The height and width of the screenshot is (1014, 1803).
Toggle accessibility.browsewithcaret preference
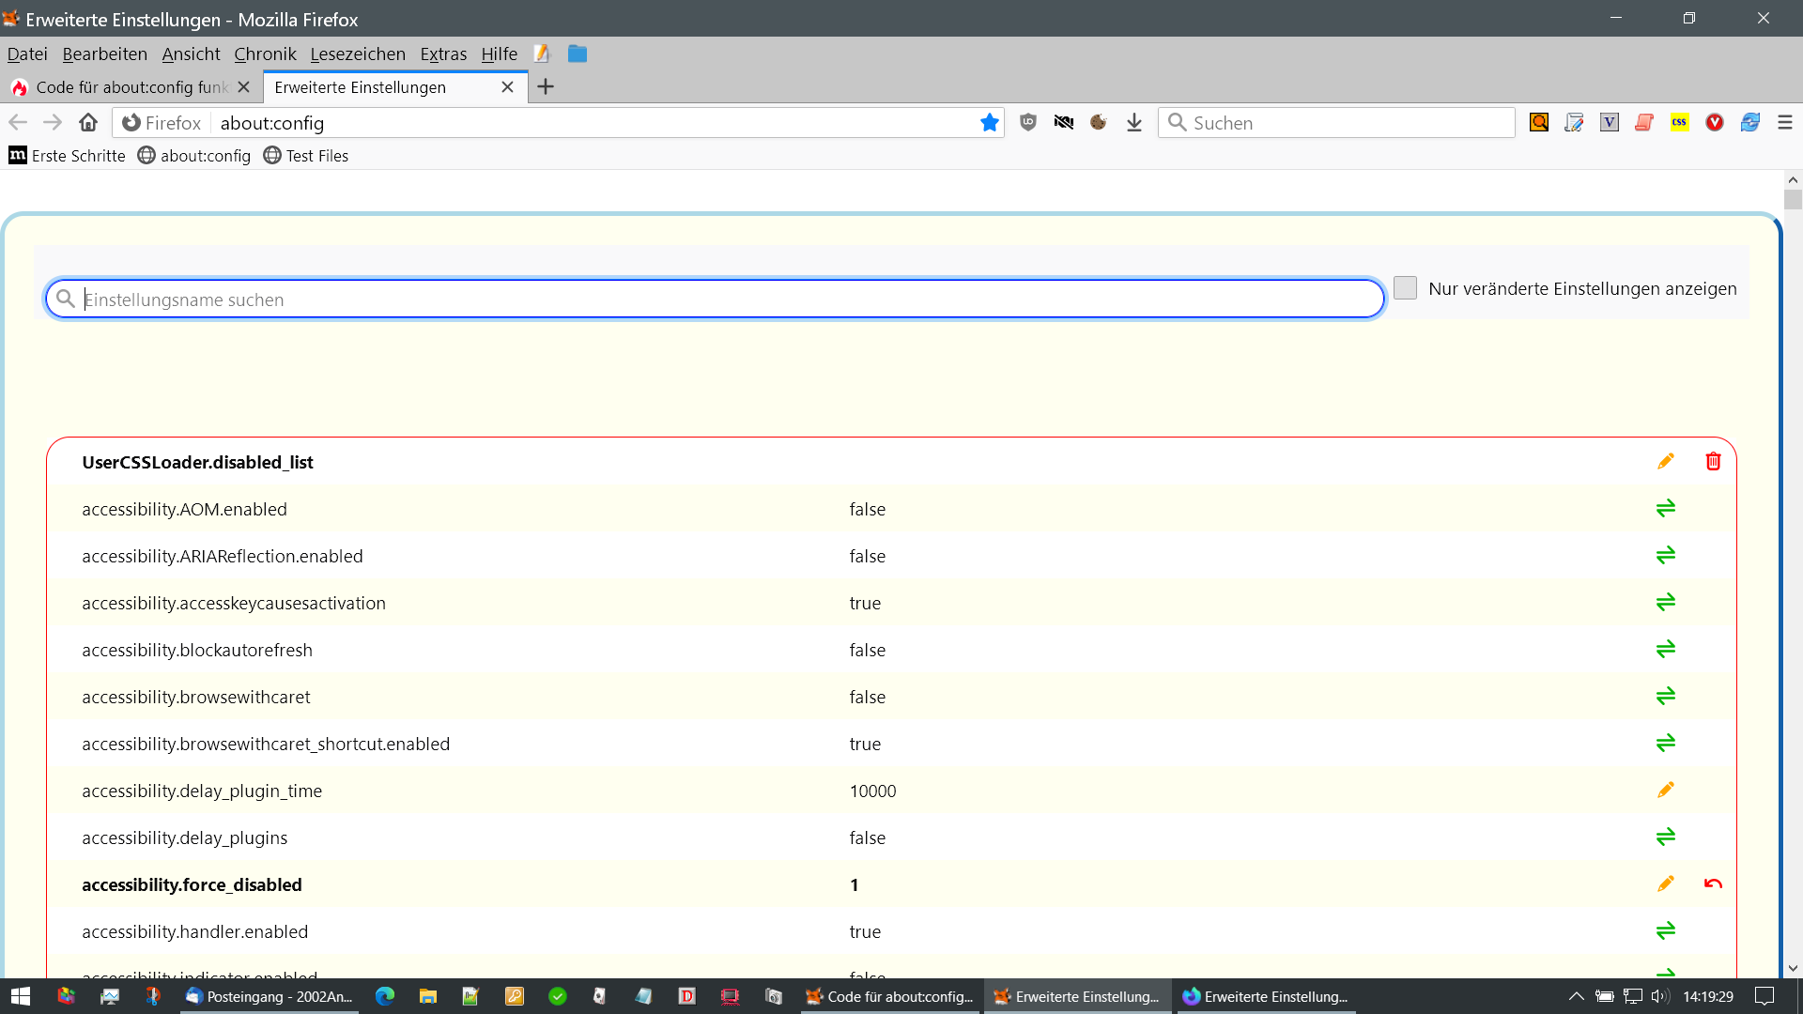[x=1665, y=697]
